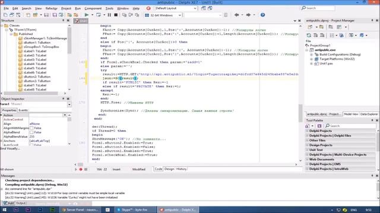The image size is (380, 213).
Task: Toggle the AlignWithMargins checkbox
Action: pos(31,128)
